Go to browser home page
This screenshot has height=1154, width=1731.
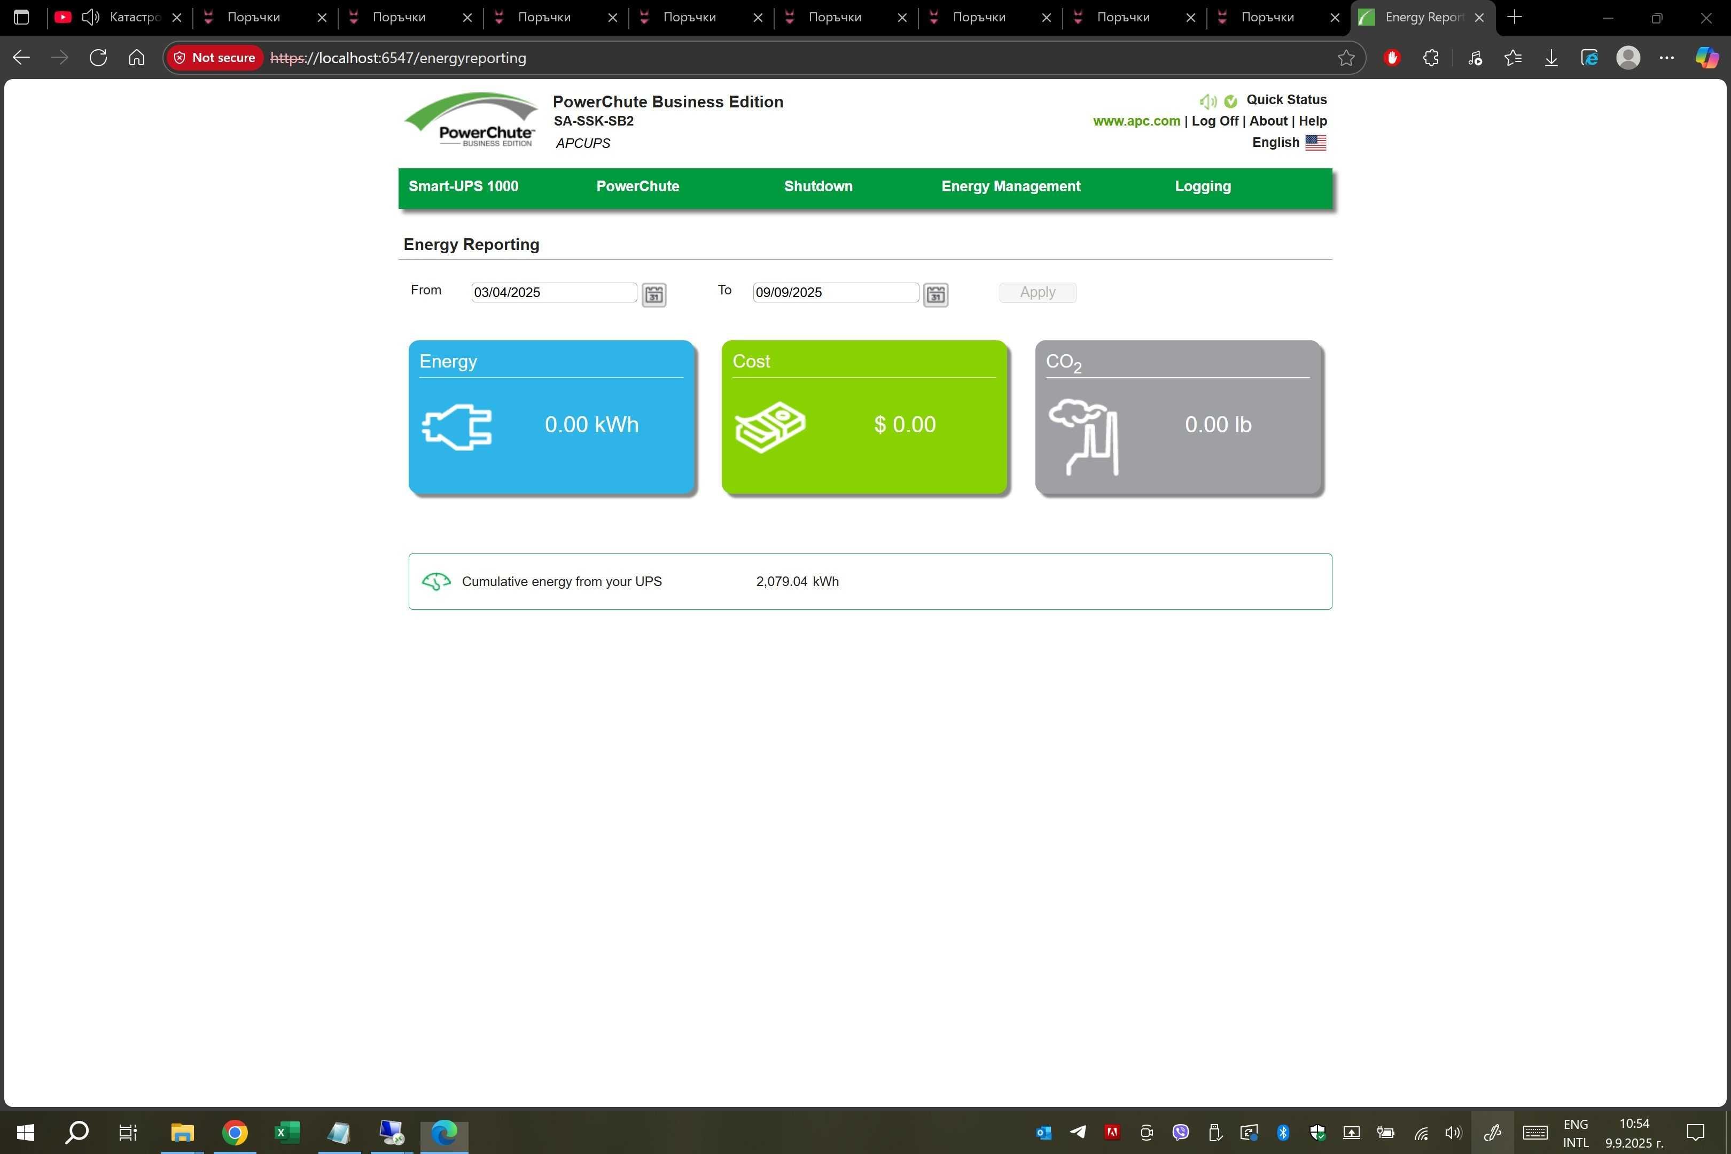(136, 57)
